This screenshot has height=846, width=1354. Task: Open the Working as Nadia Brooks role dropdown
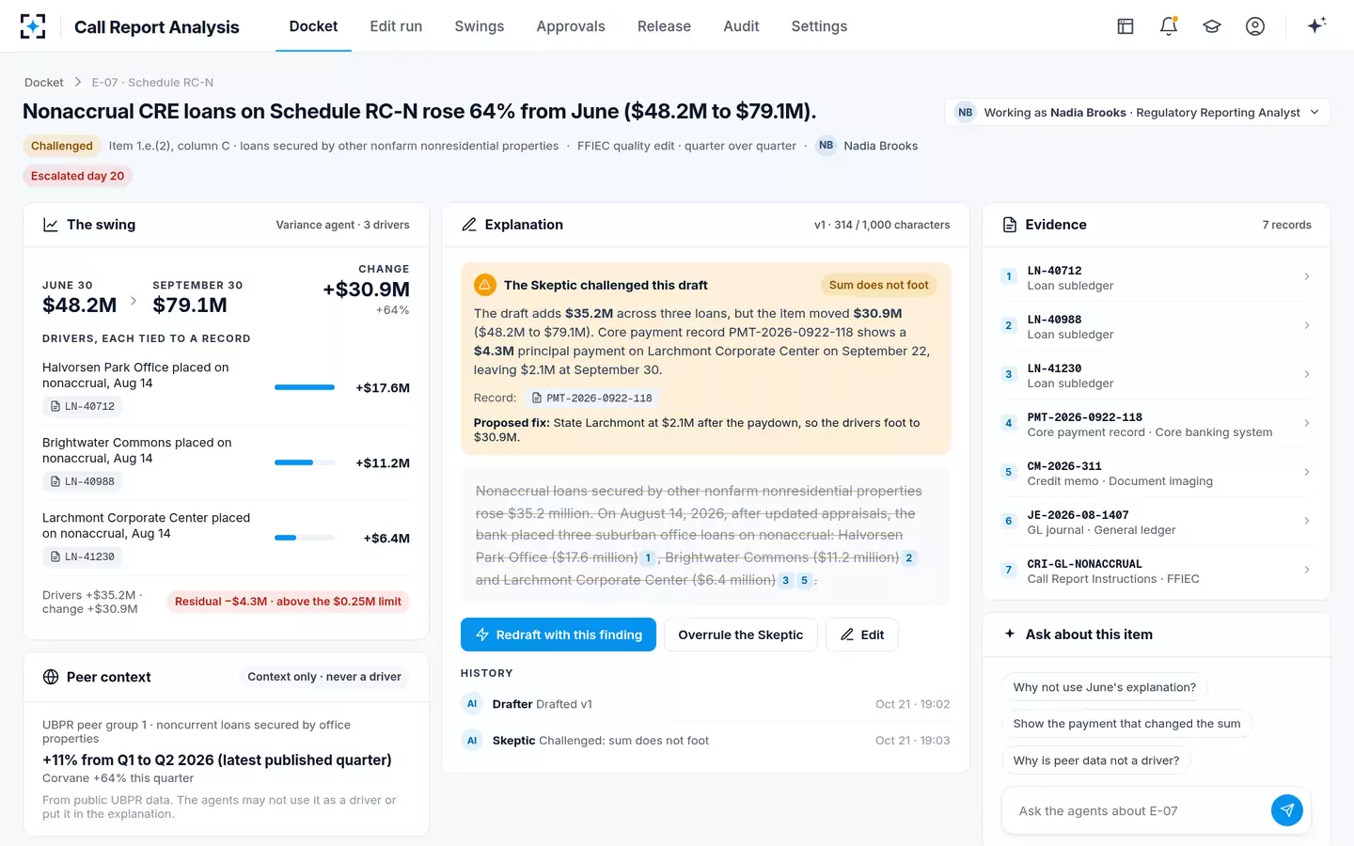point(1138,112)
